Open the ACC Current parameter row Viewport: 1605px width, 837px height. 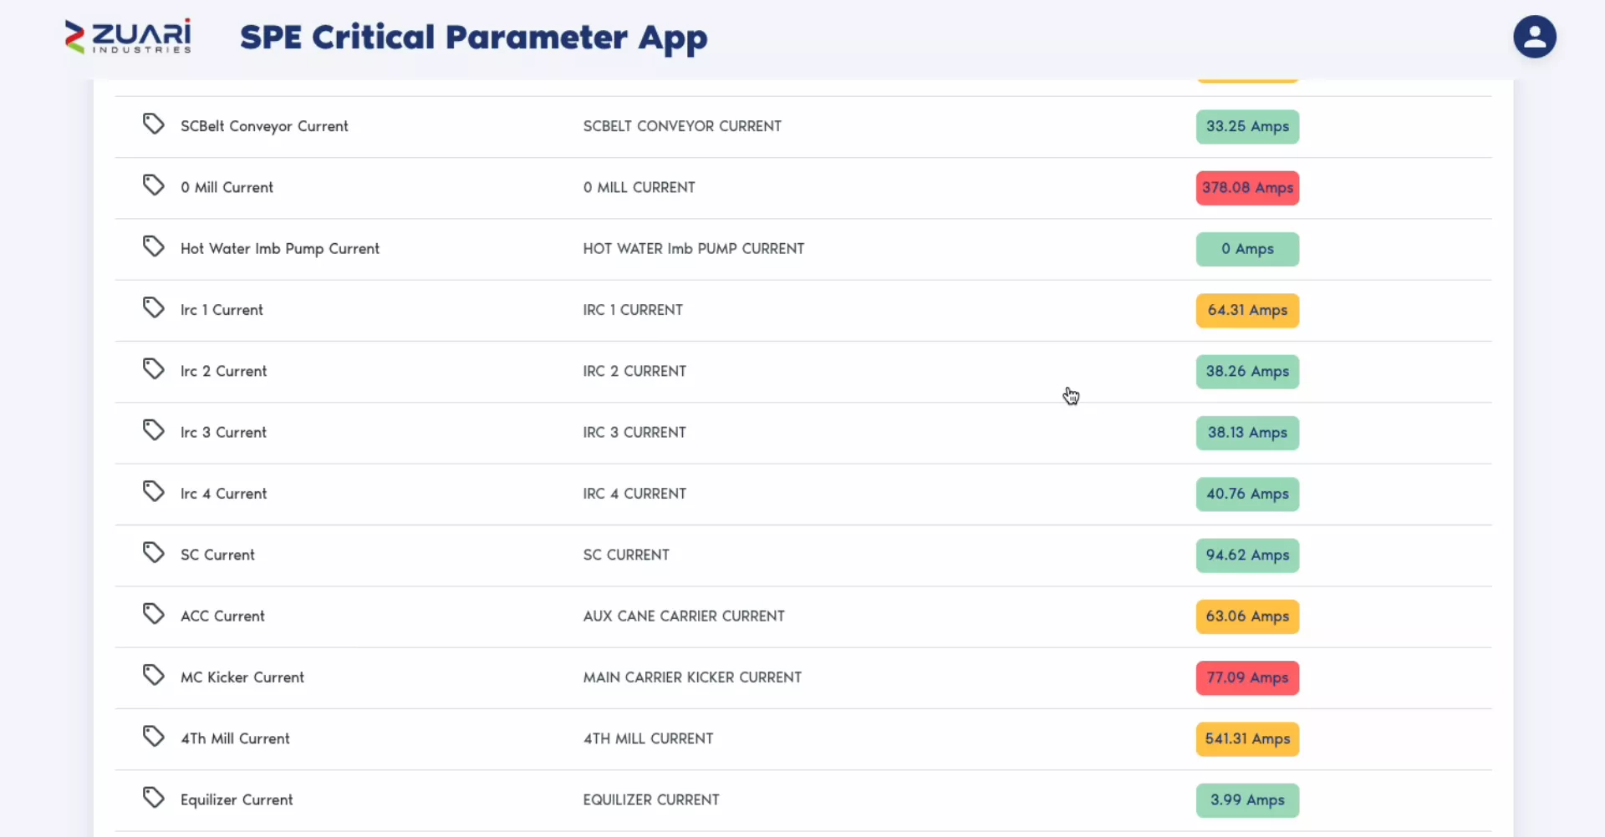802,616
